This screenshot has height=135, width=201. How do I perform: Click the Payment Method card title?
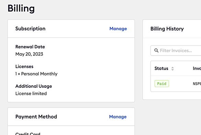[36, 117]
